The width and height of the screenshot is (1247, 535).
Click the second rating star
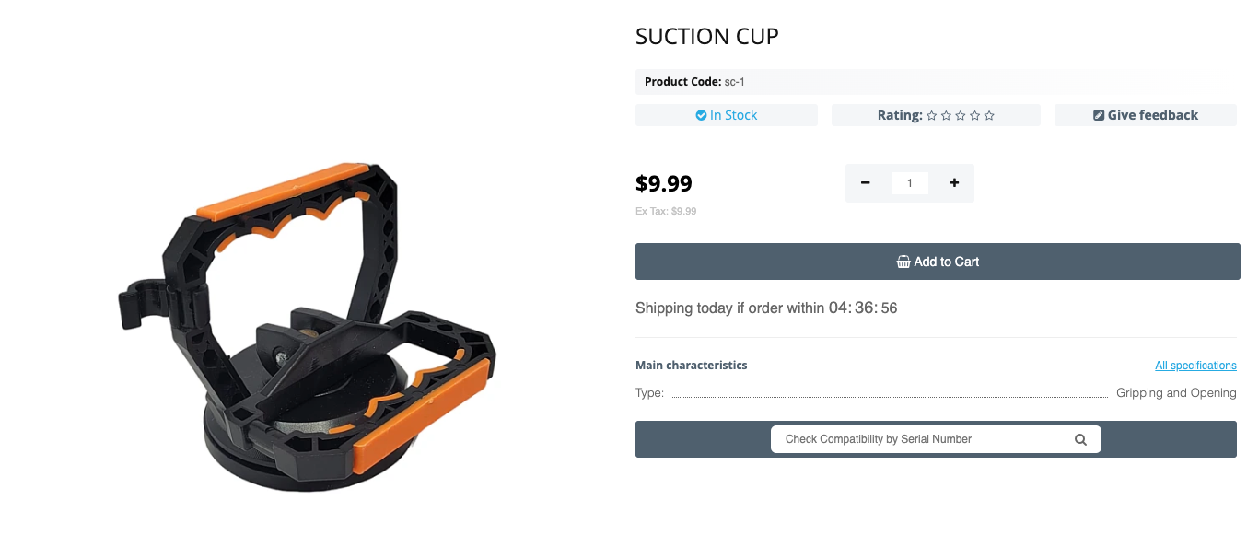[946, 116]
